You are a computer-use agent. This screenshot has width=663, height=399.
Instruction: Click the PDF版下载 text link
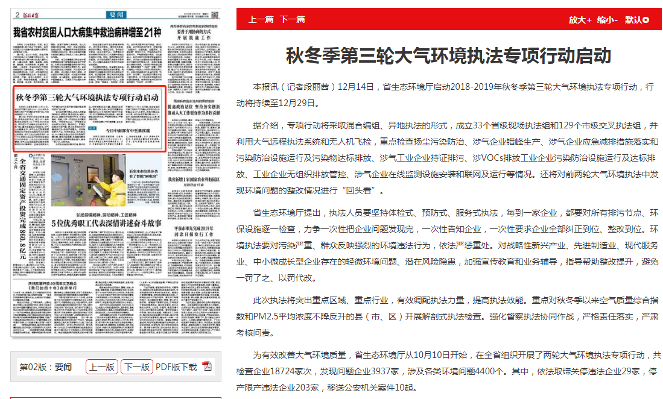(176, 366)
